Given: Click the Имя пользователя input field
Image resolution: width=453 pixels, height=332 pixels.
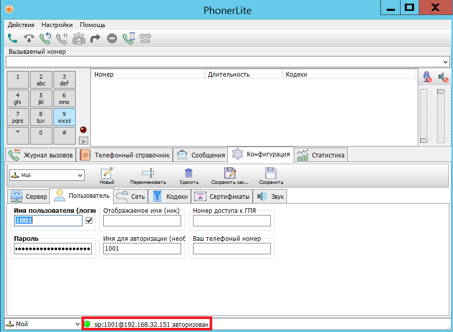Looking at the screenshot, I should pos(48,221).
